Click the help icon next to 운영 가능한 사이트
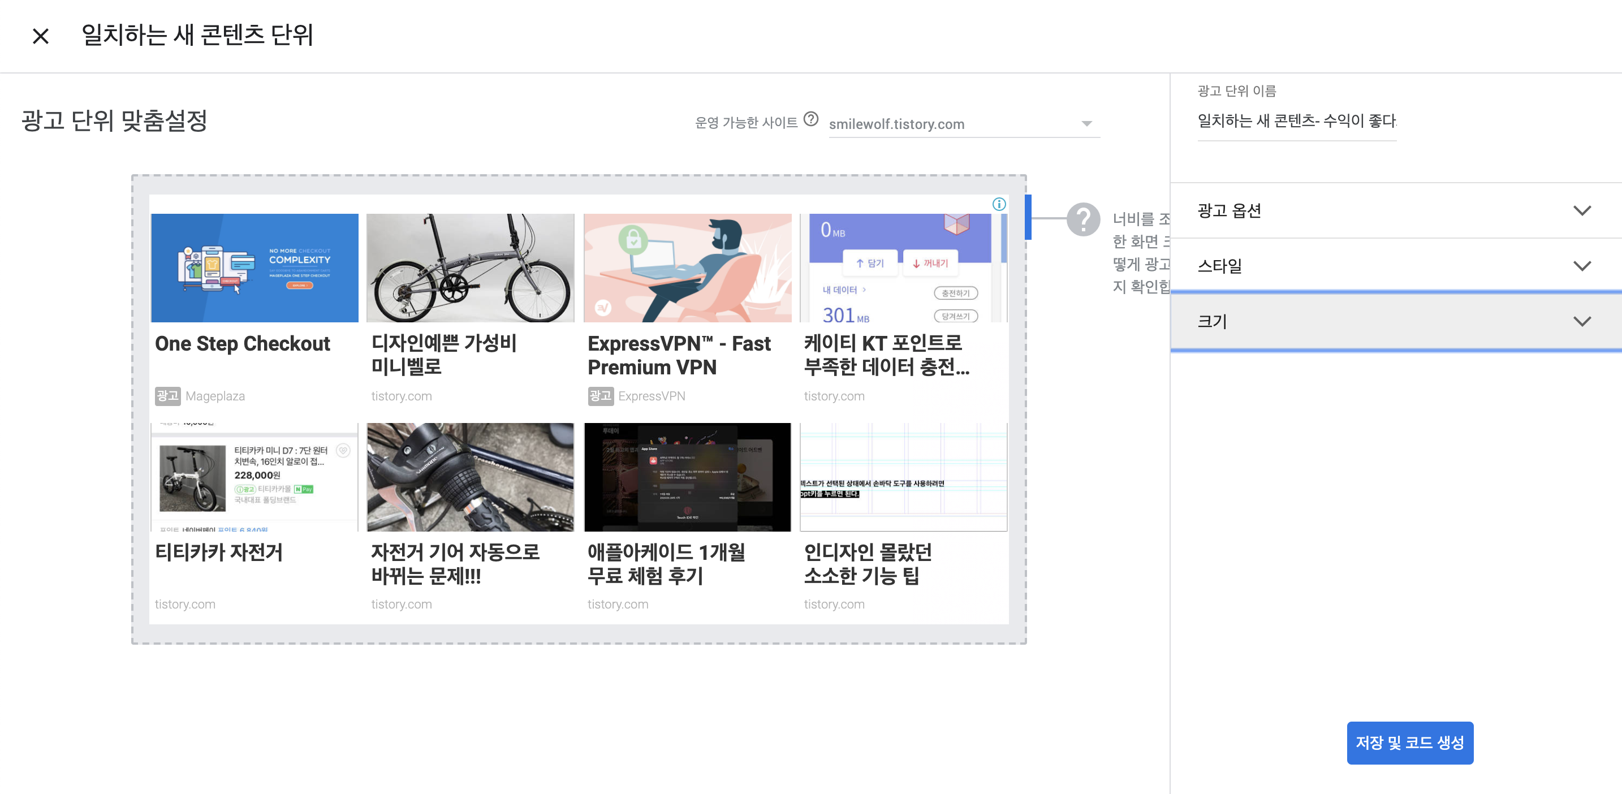 [812, 119]
